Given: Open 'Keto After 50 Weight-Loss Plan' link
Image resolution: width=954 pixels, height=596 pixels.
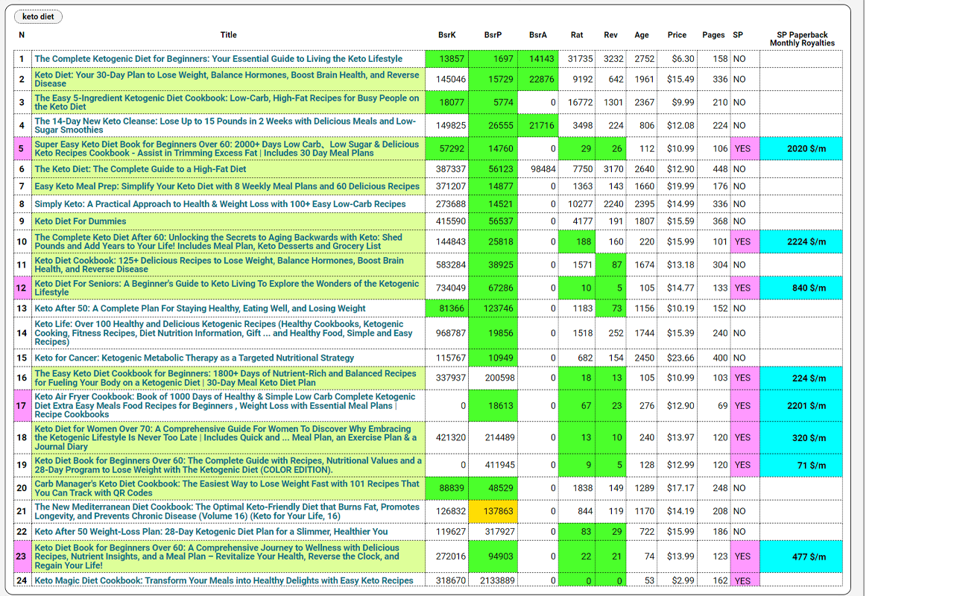Looking at the screenshot, I should point(211,532).
